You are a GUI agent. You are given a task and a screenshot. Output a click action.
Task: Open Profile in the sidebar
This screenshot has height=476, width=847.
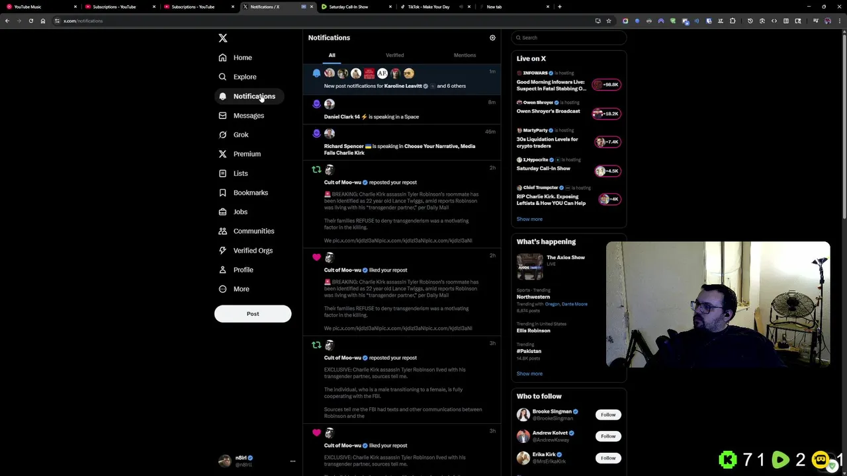click(236, 270)
